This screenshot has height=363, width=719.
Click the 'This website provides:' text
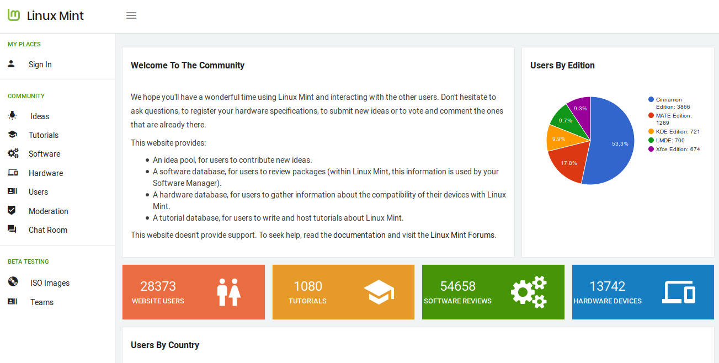point(168,143)
